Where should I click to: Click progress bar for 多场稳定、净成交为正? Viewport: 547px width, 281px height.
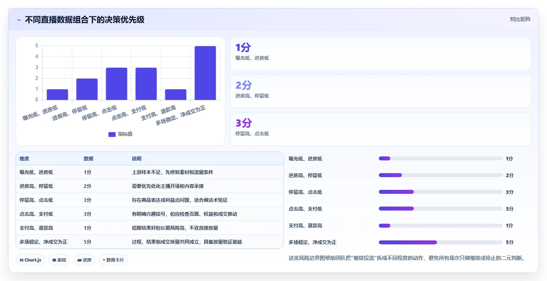click(x=441, y=242)
